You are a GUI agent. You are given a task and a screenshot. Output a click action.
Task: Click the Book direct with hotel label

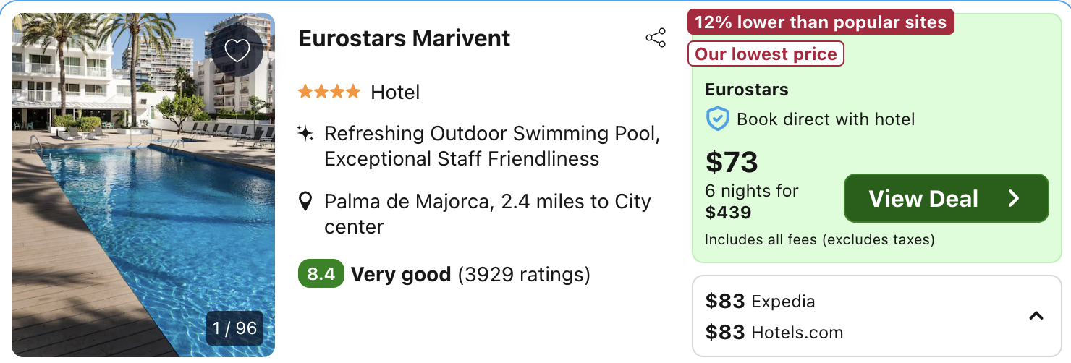826,119
